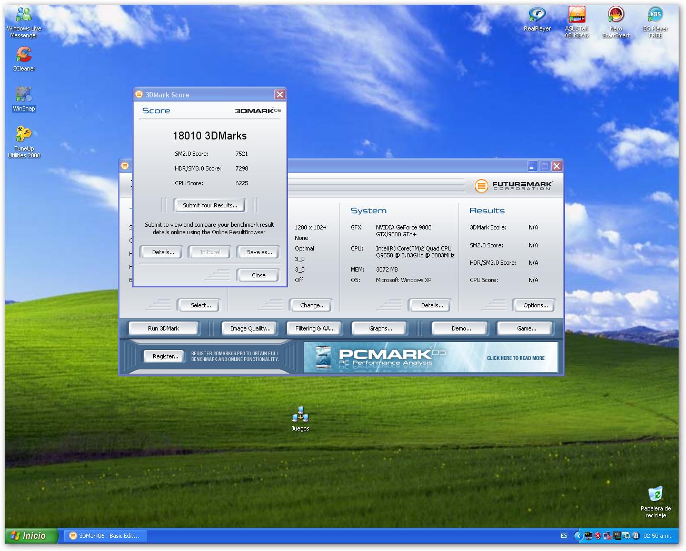Viewport: 686px width, 551px height.
Task: Open the CCleaner desktop icon
Action: (24, 55)
